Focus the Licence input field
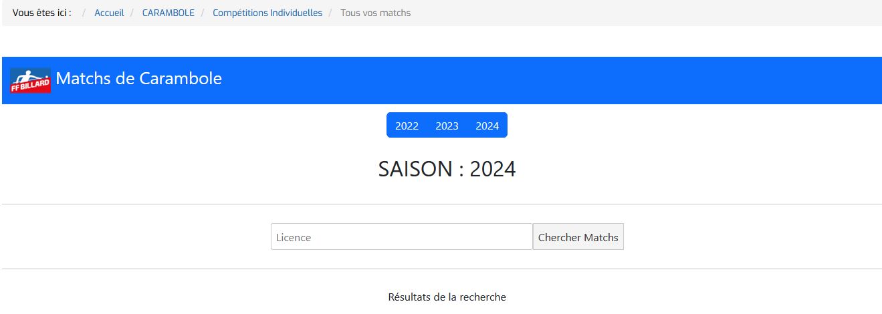The image size is (882, 314). point(401,237)
